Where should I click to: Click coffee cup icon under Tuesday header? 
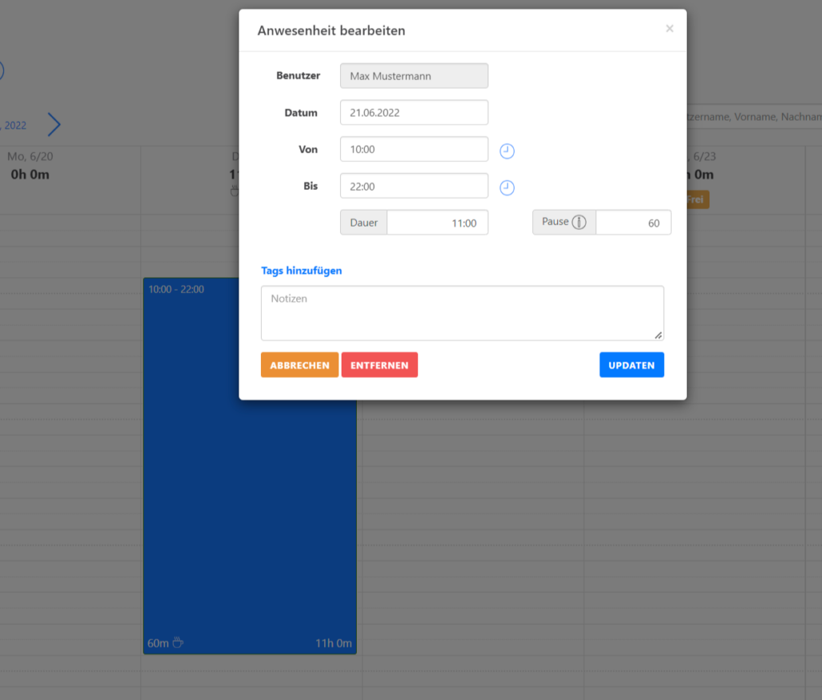click(x=235, y=191)
